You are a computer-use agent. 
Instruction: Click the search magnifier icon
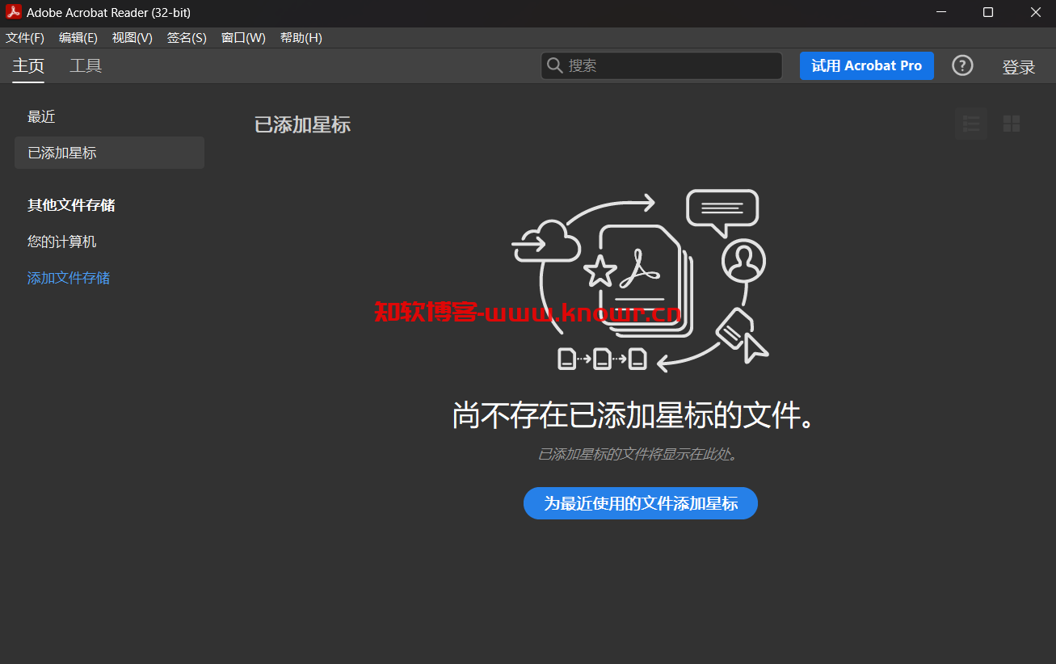[x=555, y=66]
